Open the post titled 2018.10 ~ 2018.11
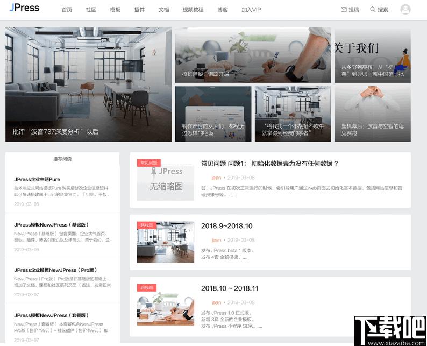427x346 pixels. point(230,288)
